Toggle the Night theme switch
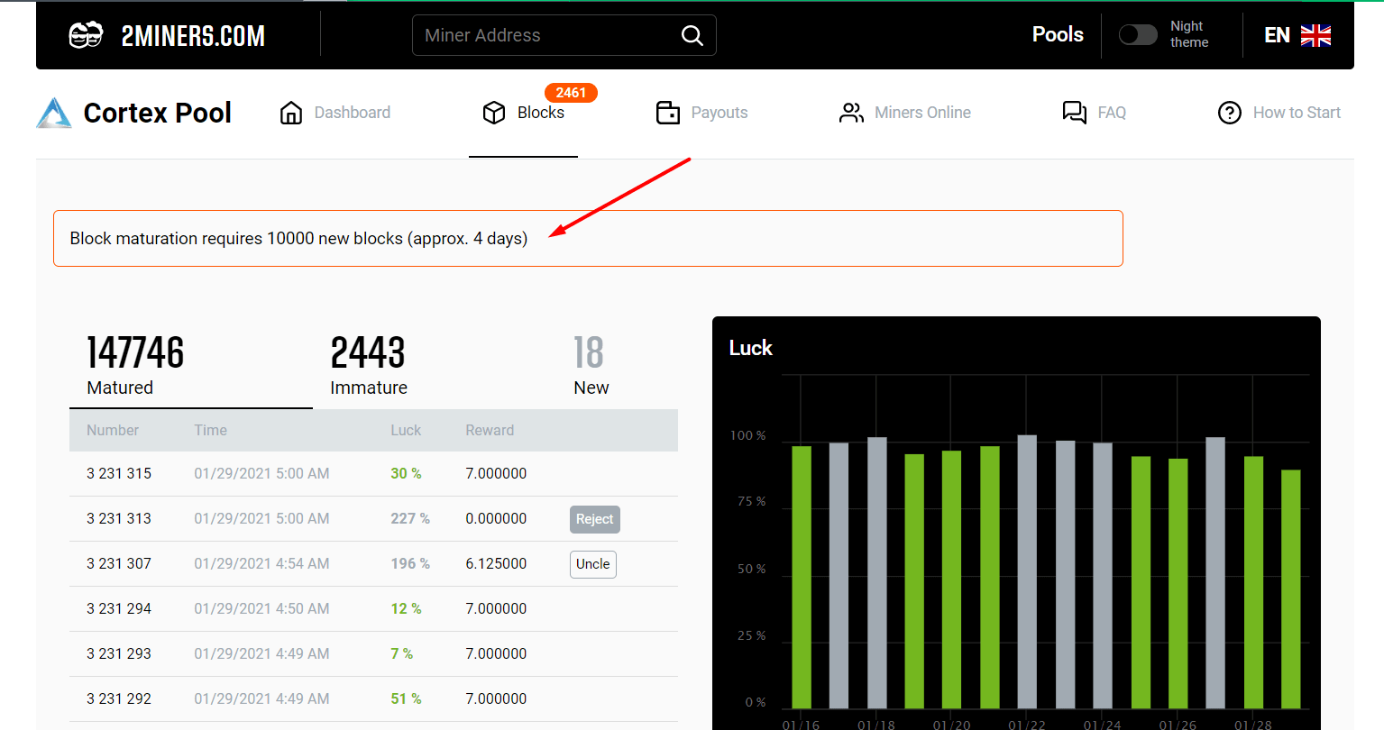This screenshot has width=1384, height=730. (1138, 35)
